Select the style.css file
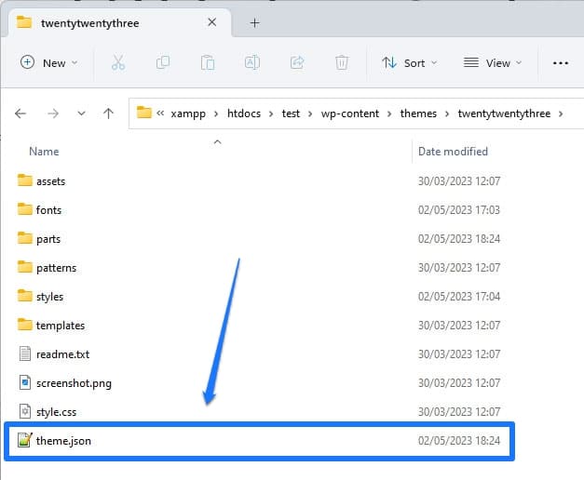This screenshot has width=584, height=480. coord(57,412)
